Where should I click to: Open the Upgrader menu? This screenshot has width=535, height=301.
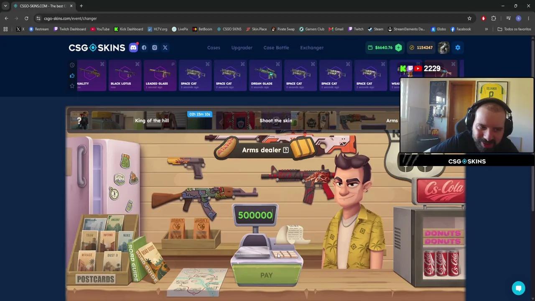(242, 48)
